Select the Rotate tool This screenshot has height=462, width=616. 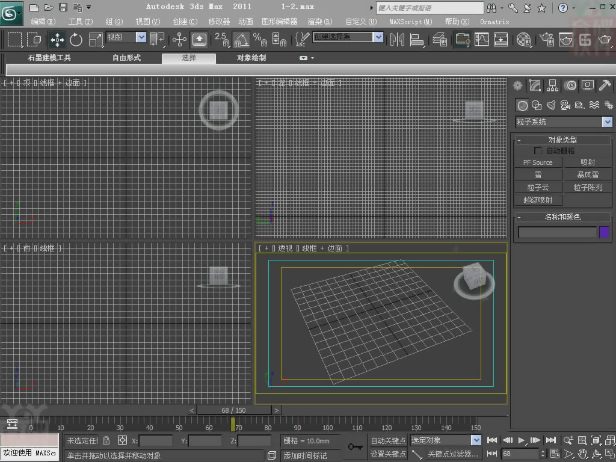[x=76, y=40]
